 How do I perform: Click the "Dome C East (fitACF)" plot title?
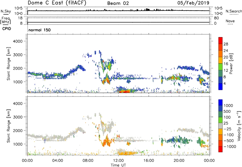click(x=57, y=3)
